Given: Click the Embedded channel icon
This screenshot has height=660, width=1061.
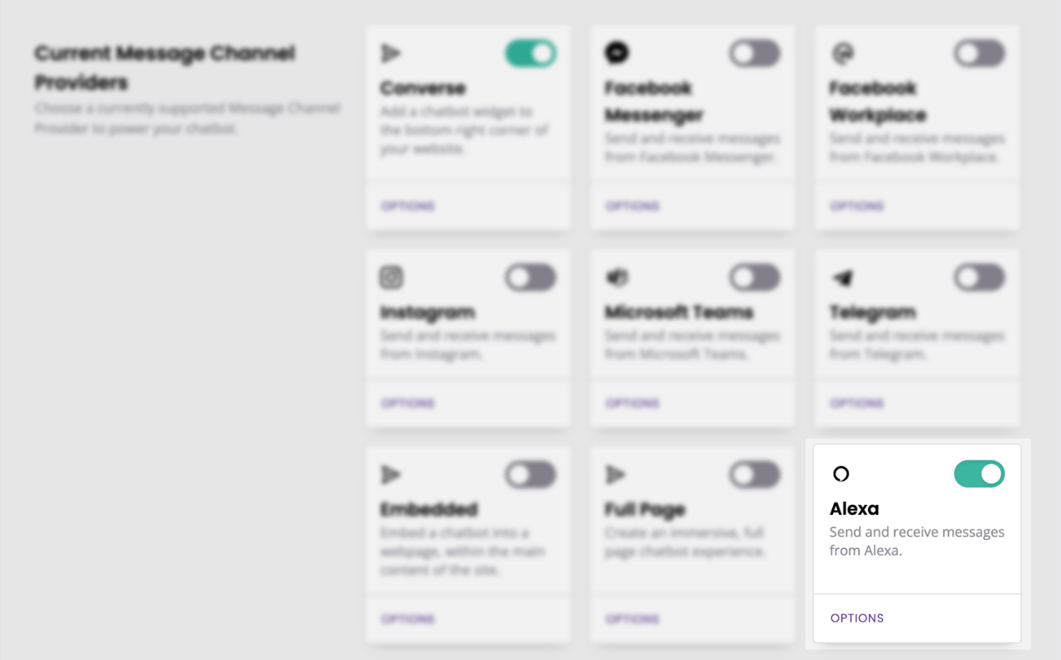Looking at the screenshot, I should (x=390, y=475).
